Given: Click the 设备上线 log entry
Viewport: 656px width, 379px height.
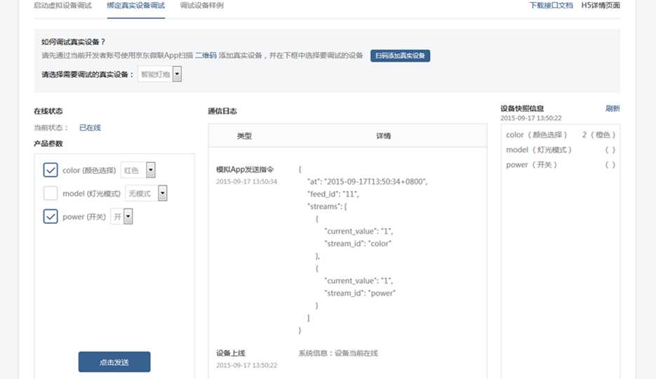Looking at the screenshot, I should click(x=231, y=353).
